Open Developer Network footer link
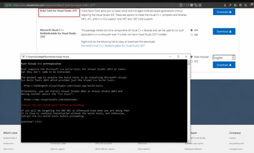This screenshot has height=153, width=254. pyautogui.click(x=193, y=149)
